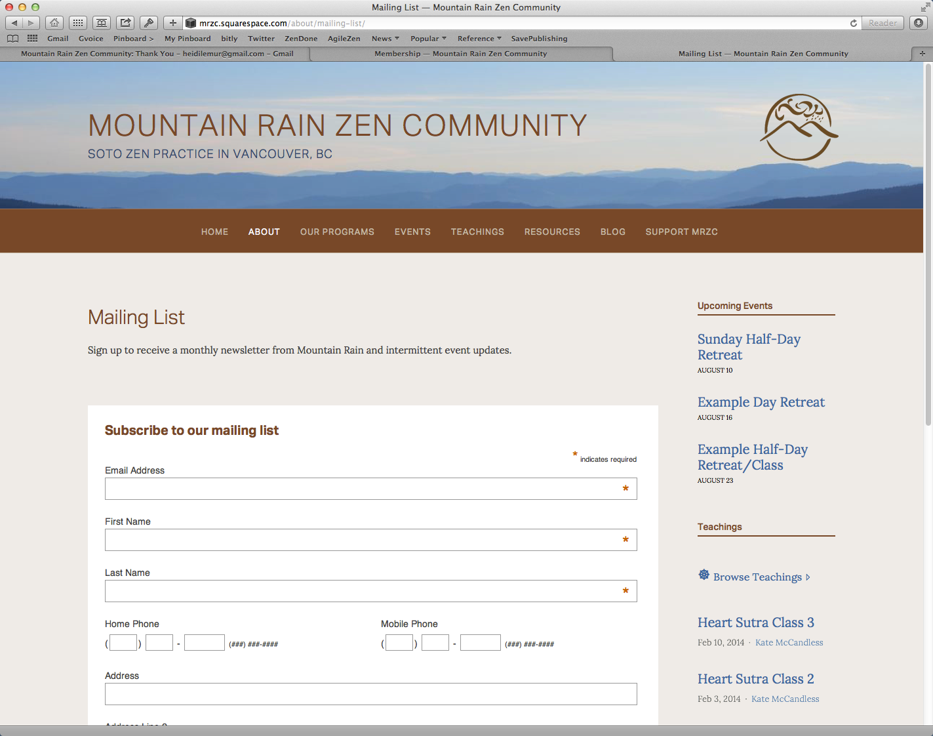Image resolution: width=933 pixels, height=736 pixels.
Task: Click the Address input field
Action: pos(371,694)
